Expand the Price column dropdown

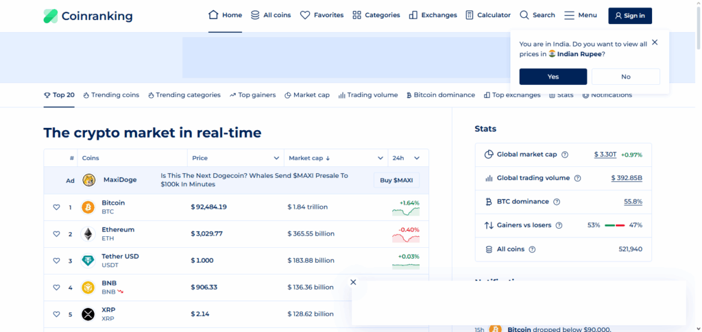(276, 158)
